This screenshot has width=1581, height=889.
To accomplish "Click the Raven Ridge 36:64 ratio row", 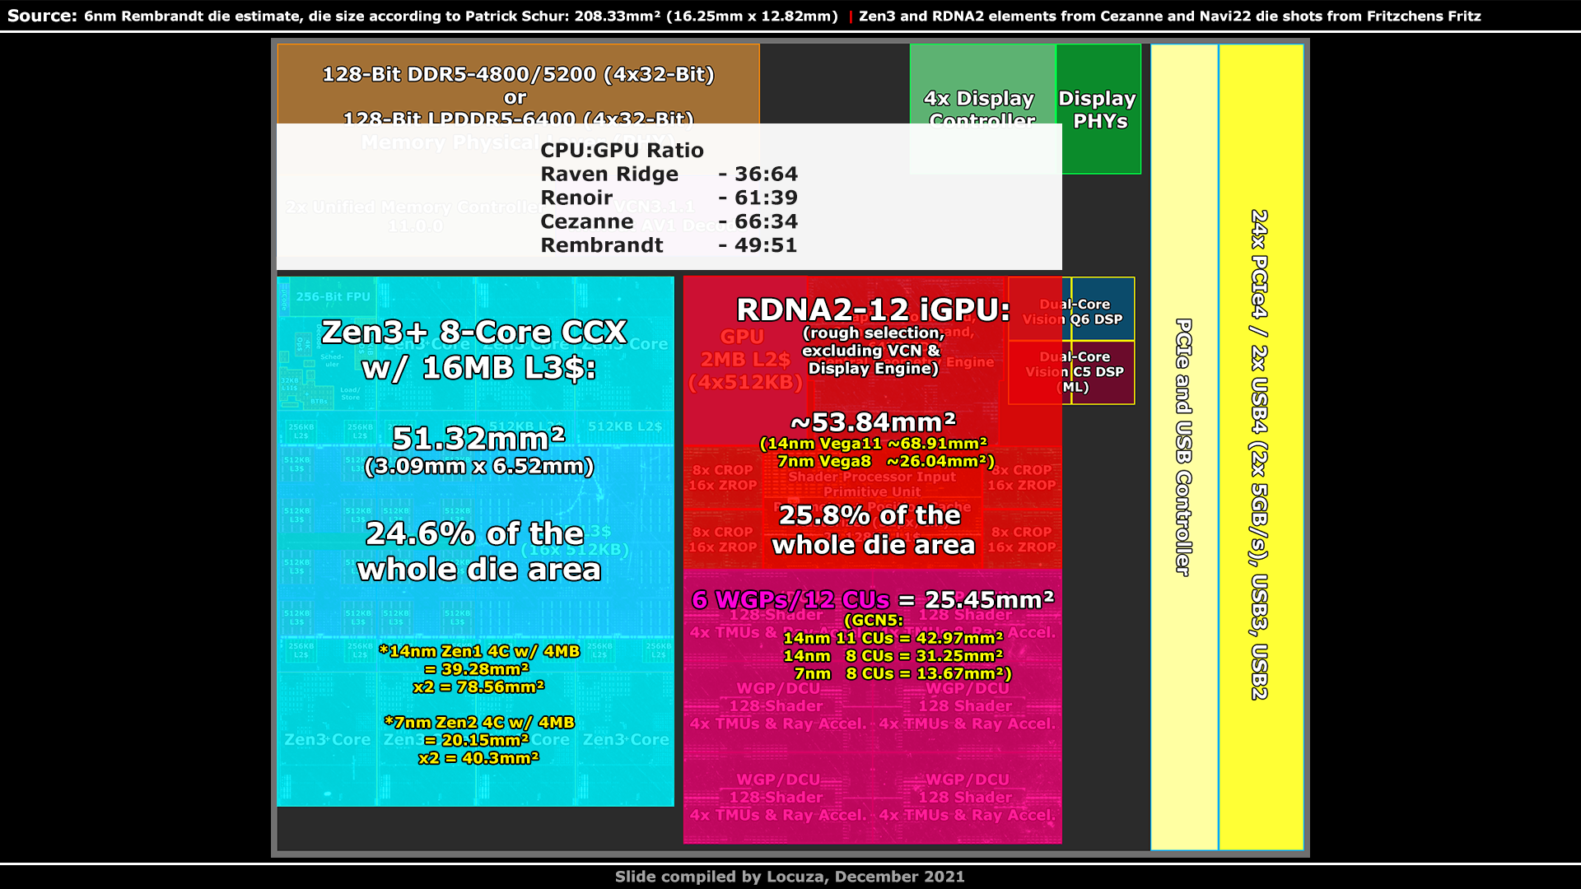I will click(669, 175).
